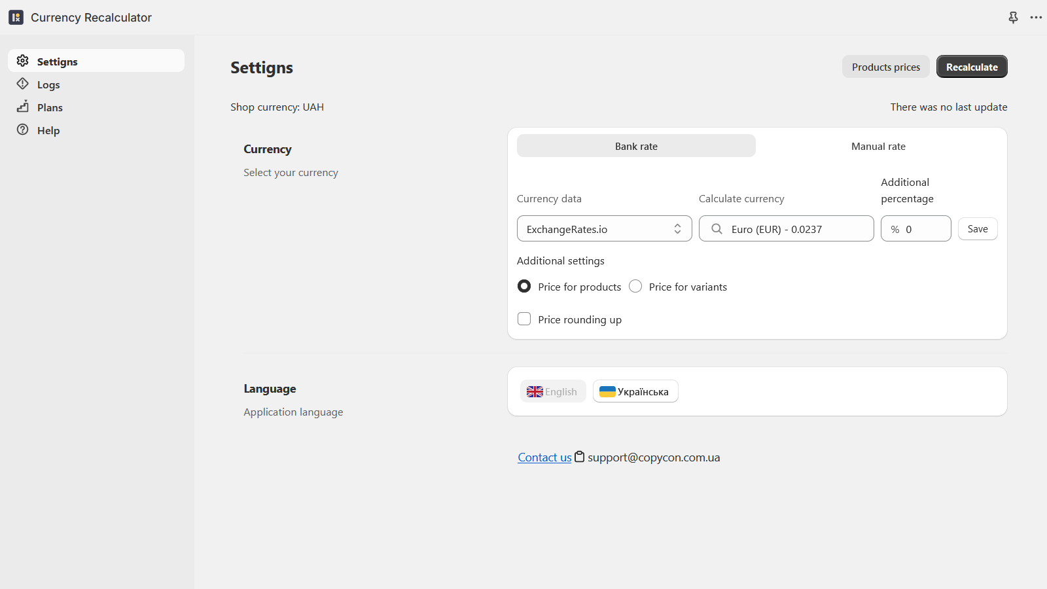The height and width of the screenshot is (589, 1047).
Task: Open the three-dots more options menu
Action: (1036, 18)
